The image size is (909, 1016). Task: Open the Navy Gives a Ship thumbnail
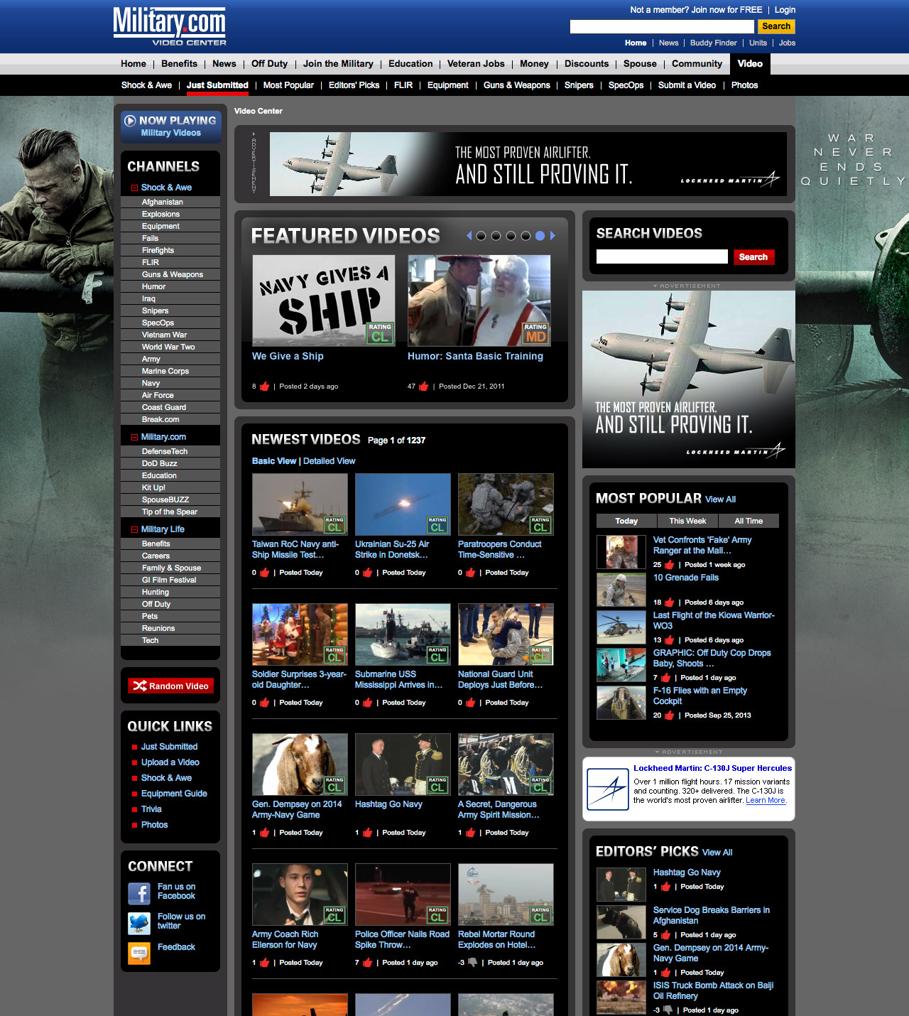tap(324, 301)
